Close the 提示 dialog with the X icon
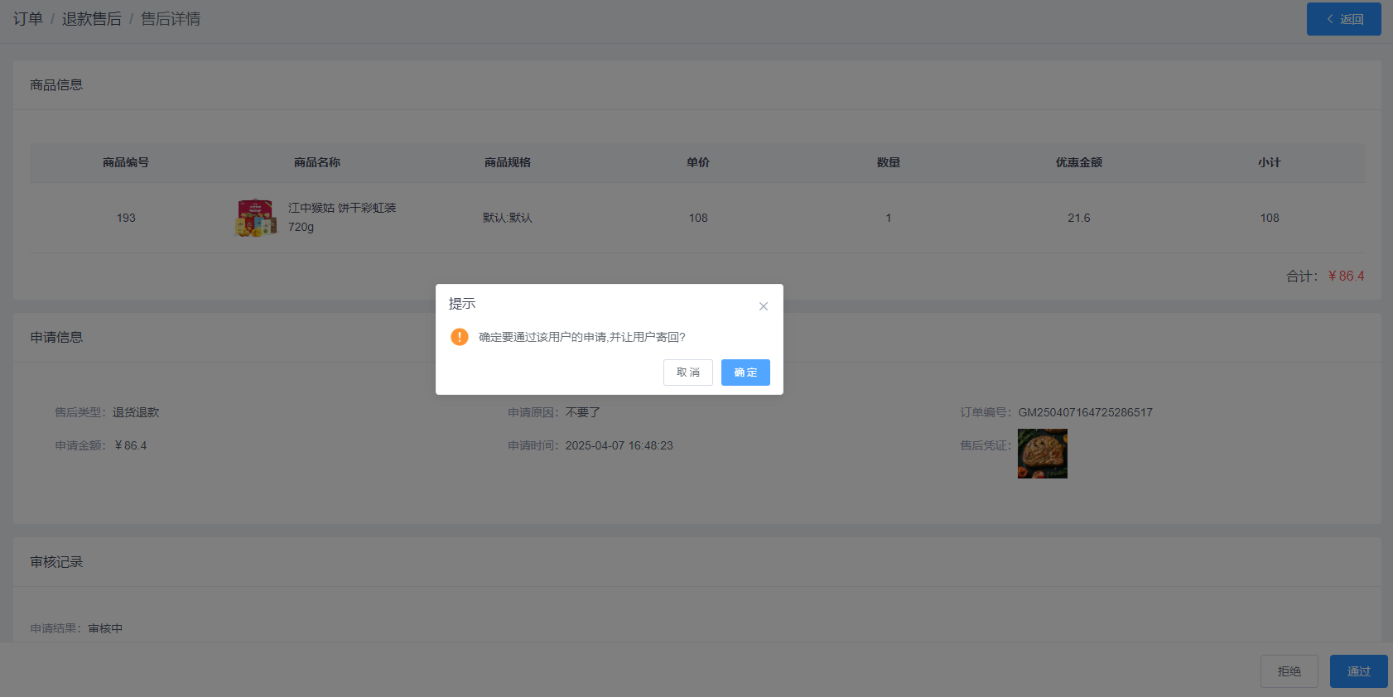This screenshot has height=697, width=1393. (763, 306)
